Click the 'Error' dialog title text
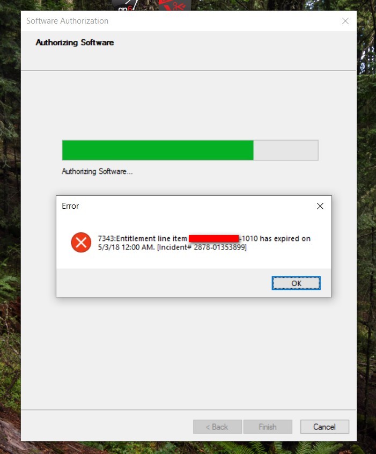Screen dimensions: 376x454 pos(70,206)
